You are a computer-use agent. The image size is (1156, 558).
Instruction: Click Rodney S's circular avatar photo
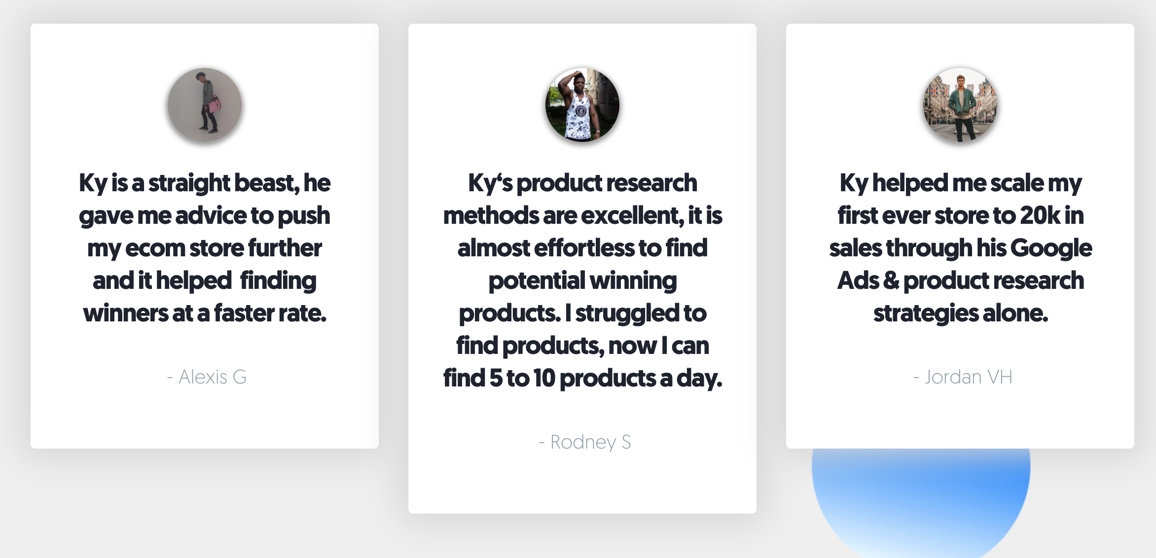pos(582,105)
